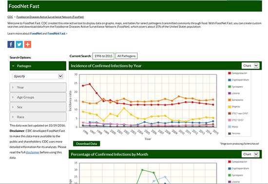The image size is (268, 184).
Task: Follow the CDC breadcrumb link
Action: (10, 17)
